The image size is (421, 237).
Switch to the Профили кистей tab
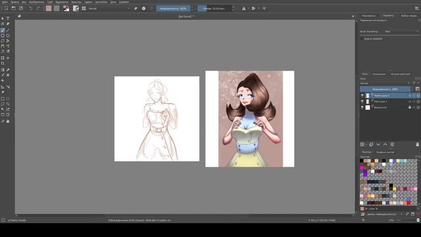(385, 152)
